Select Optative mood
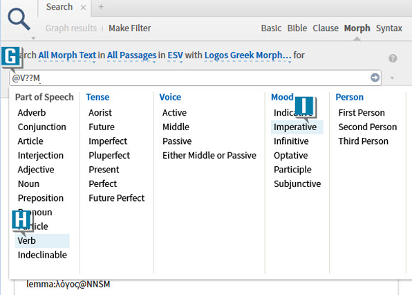Image resolution: width=412 pixels, height=295 pixels. coord(291,156)
